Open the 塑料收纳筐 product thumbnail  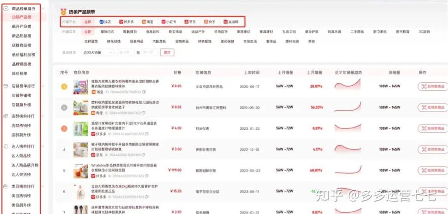point(81,108)
